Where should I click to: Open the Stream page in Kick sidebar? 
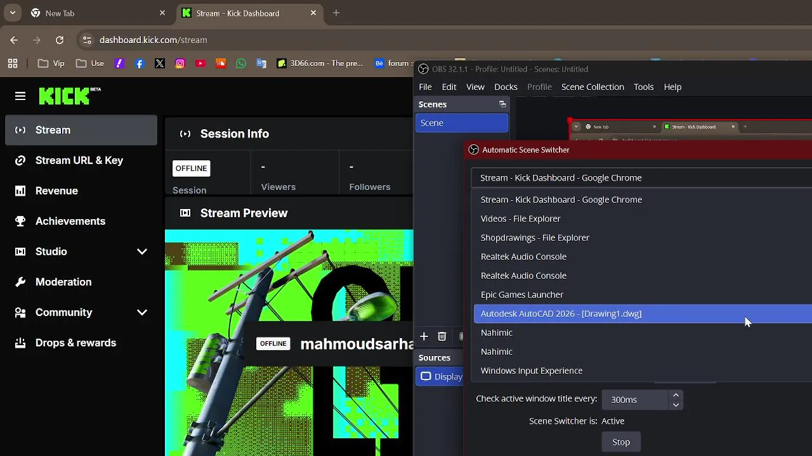(81, 130)
